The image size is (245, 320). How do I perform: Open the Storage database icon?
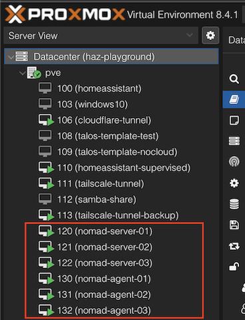point(234,204)
